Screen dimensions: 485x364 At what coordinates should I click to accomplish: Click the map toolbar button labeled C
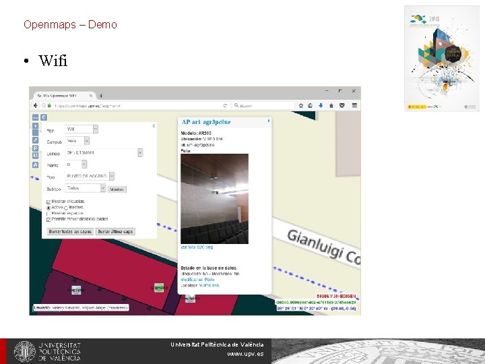coord(44,117)
